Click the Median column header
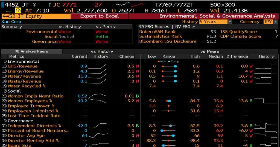This screenshot has width=280, height=147. 216,57
